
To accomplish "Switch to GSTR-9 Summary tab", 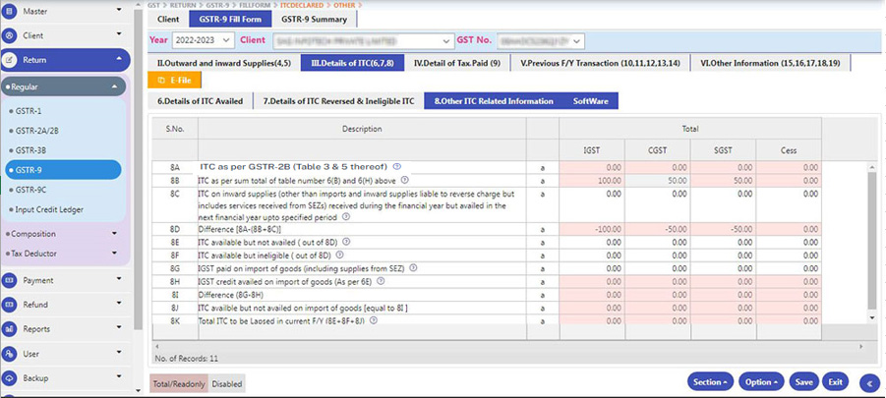I will 315,19.
